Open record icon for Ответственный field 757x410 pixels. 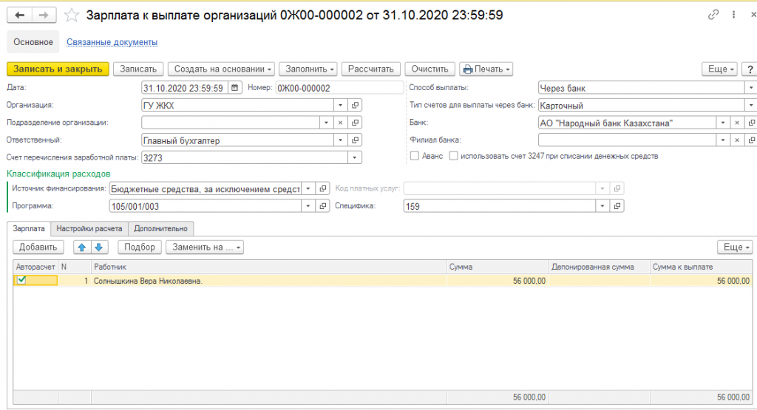coord(356,140)
